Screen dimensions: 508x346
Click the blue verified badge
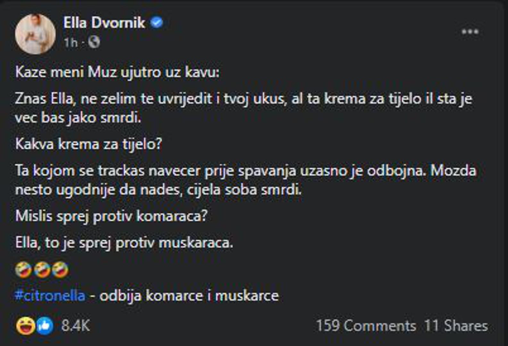point(157,23)
